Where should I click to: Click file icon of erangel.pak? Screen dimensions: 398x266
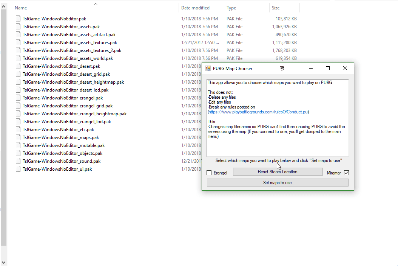tap(18, 98)
